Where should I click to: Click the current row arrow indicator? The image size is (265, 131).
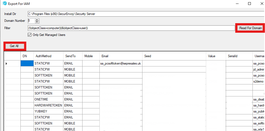(x=7, y=63)
